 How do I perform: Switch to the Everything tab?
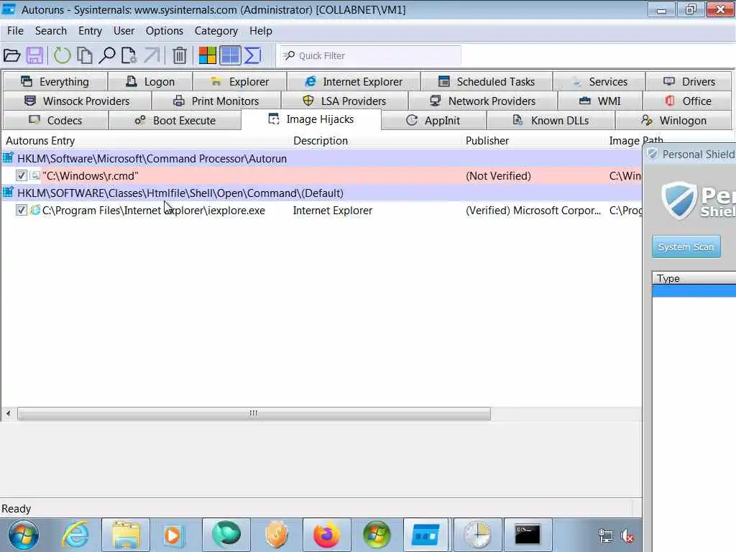(55, 82)
